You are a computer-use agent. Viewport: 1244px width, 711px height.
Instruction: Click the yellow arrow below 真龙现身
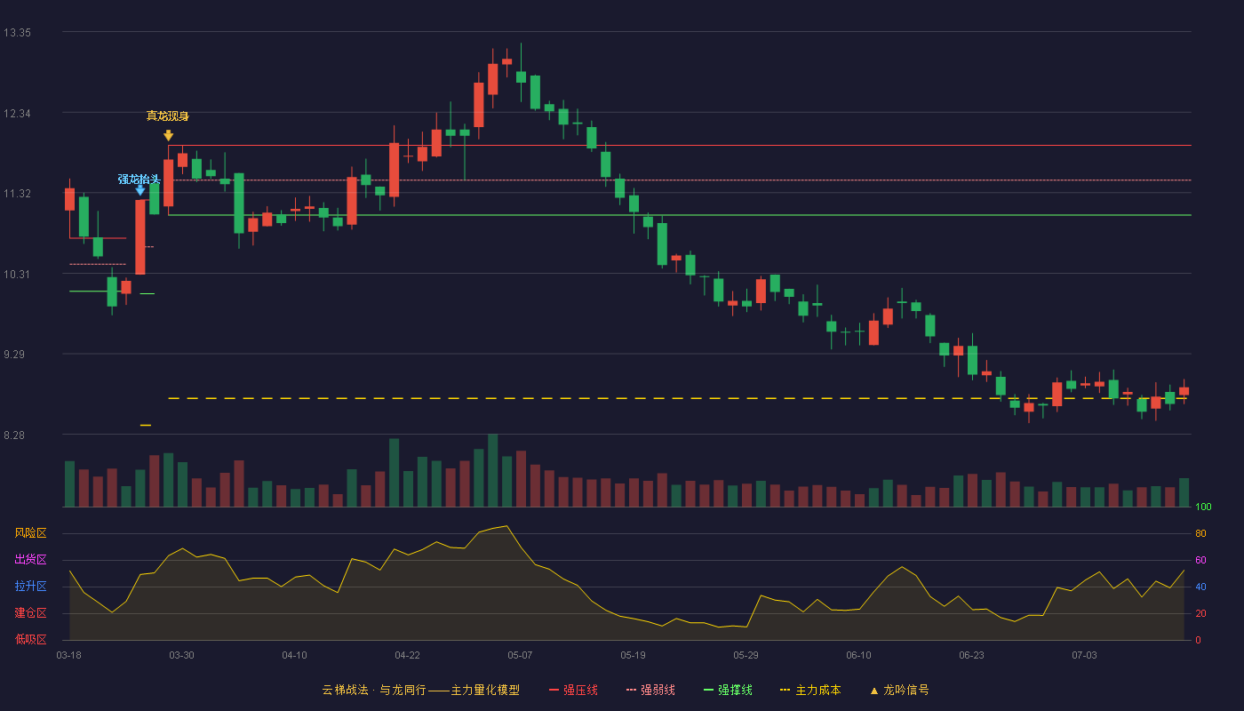[168, 136]
